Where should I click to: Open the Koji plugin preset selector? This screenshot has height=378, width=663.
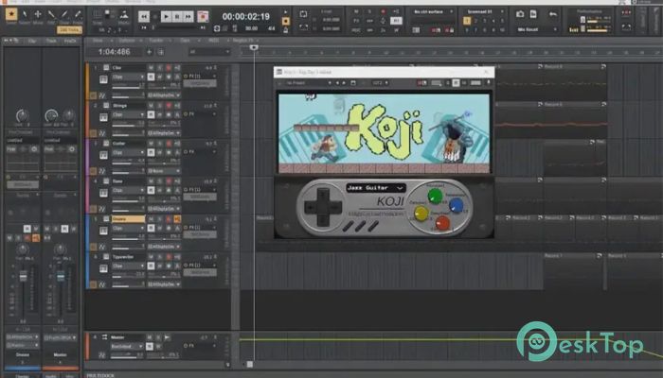pos(307,83)
